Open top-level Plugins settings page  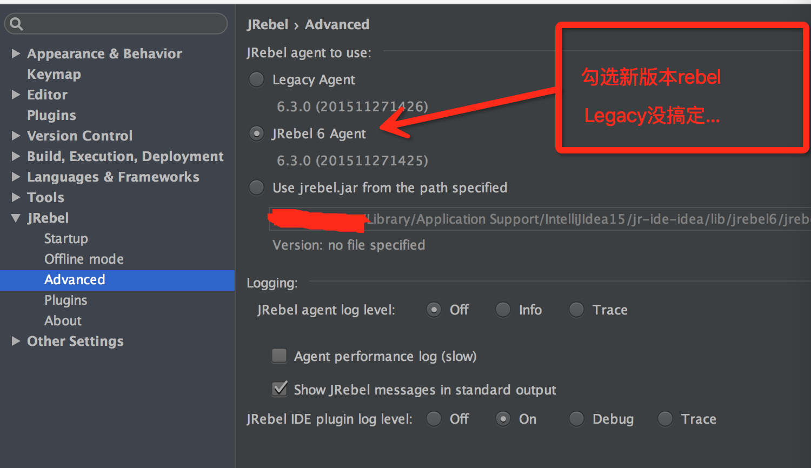[51, 115]
